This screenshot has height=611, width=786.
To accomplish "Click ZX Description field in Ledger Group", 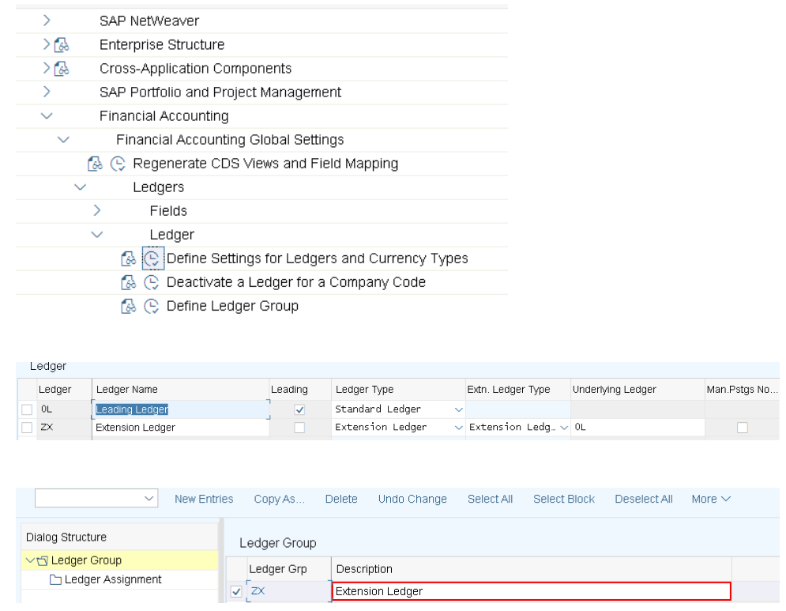I will click(532, 591).
